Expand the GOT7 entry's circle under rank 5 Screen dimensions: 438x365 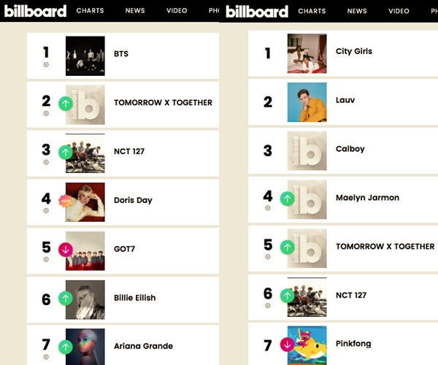point(46,259)
